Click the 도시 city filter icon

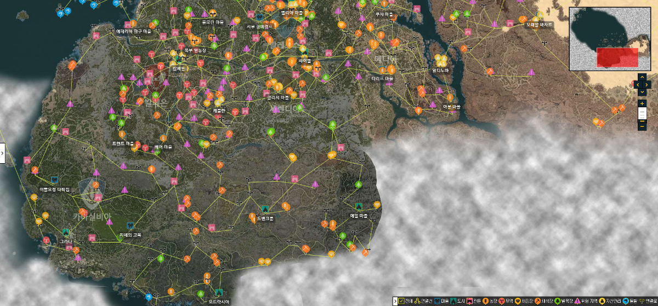click(x=453, y=301)
